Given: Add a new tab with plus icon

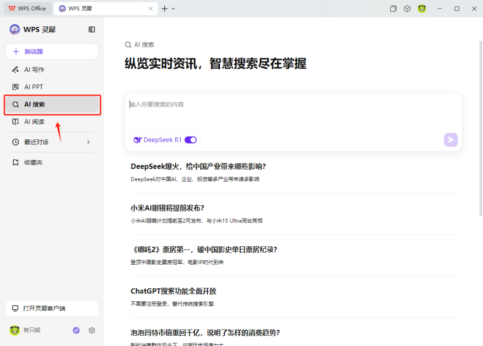Looking at the screenshot, I should click(x=165, y=8).
